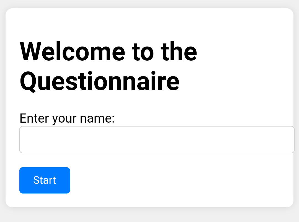Click inside the rounded name entry box

pyautogui.click(x=157, y=140)
